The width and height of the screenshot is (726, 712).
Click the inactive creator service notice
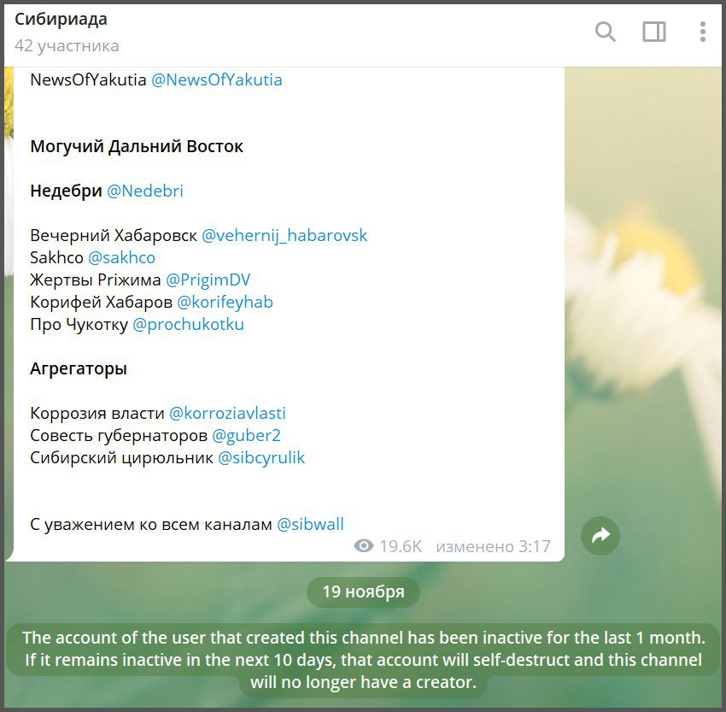pyautogui.click(x=364, y=660)
